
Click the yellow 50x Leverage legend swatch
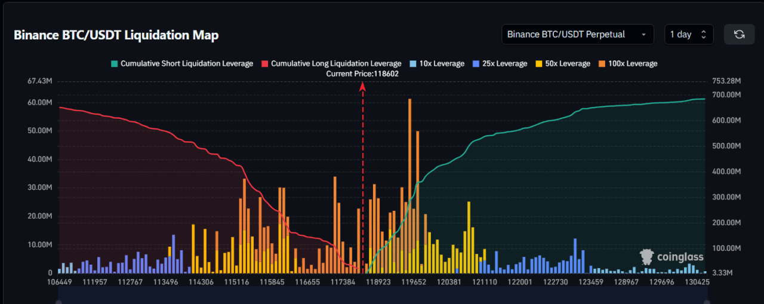point(538,63)
